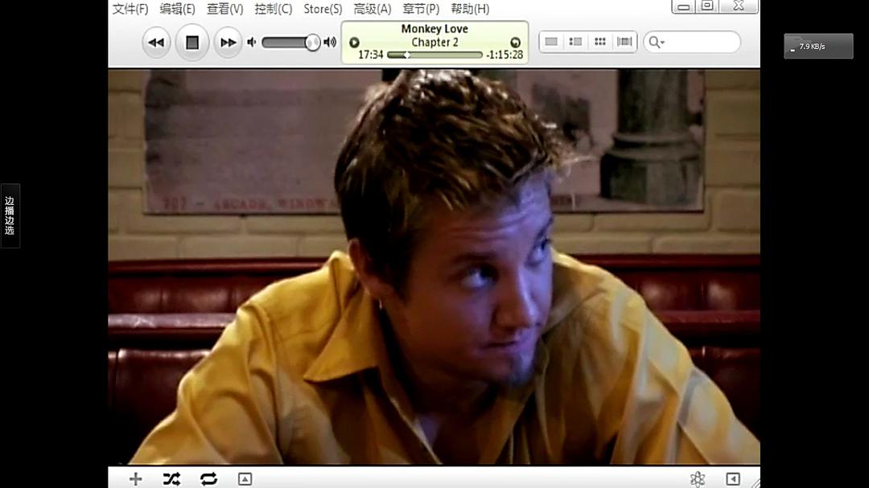The image size is (869, 488).
Task: Show the Genius sidebar atom icon
Action: [698, 479]
